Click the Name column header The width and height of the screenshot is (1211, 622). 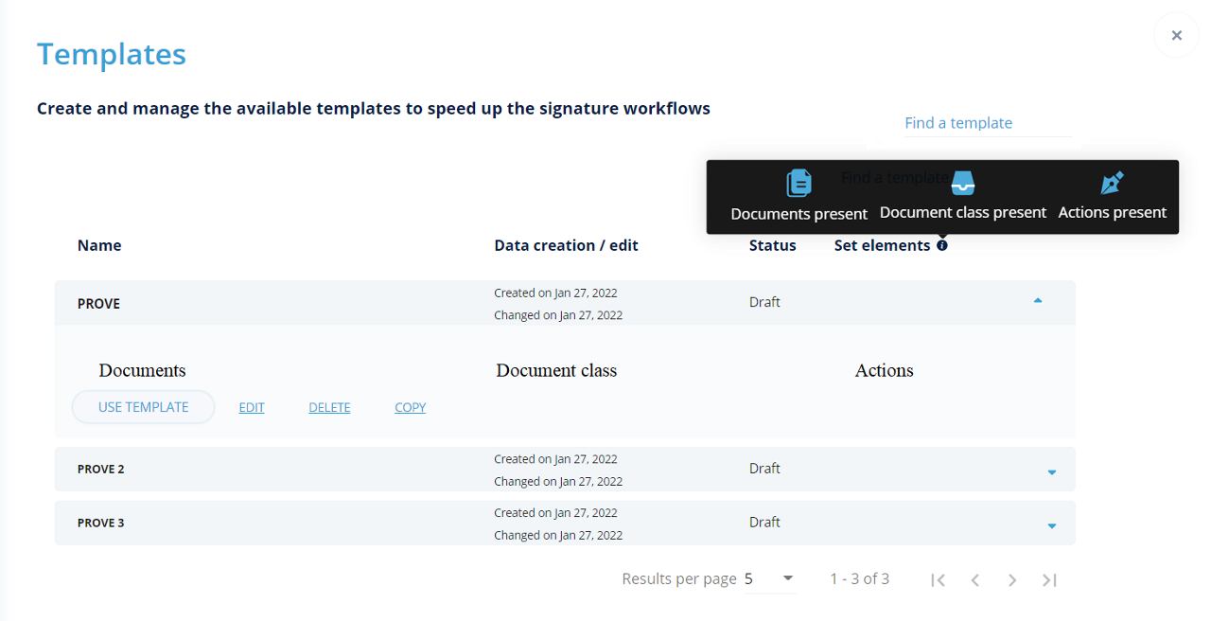pyautogui.click(x=99, y=246)
